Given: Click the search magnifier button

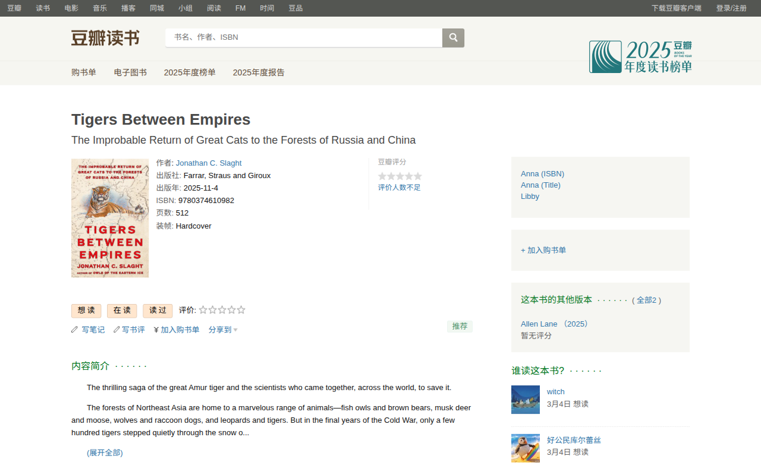Looking at the screenshot, I should click(453, 37).
